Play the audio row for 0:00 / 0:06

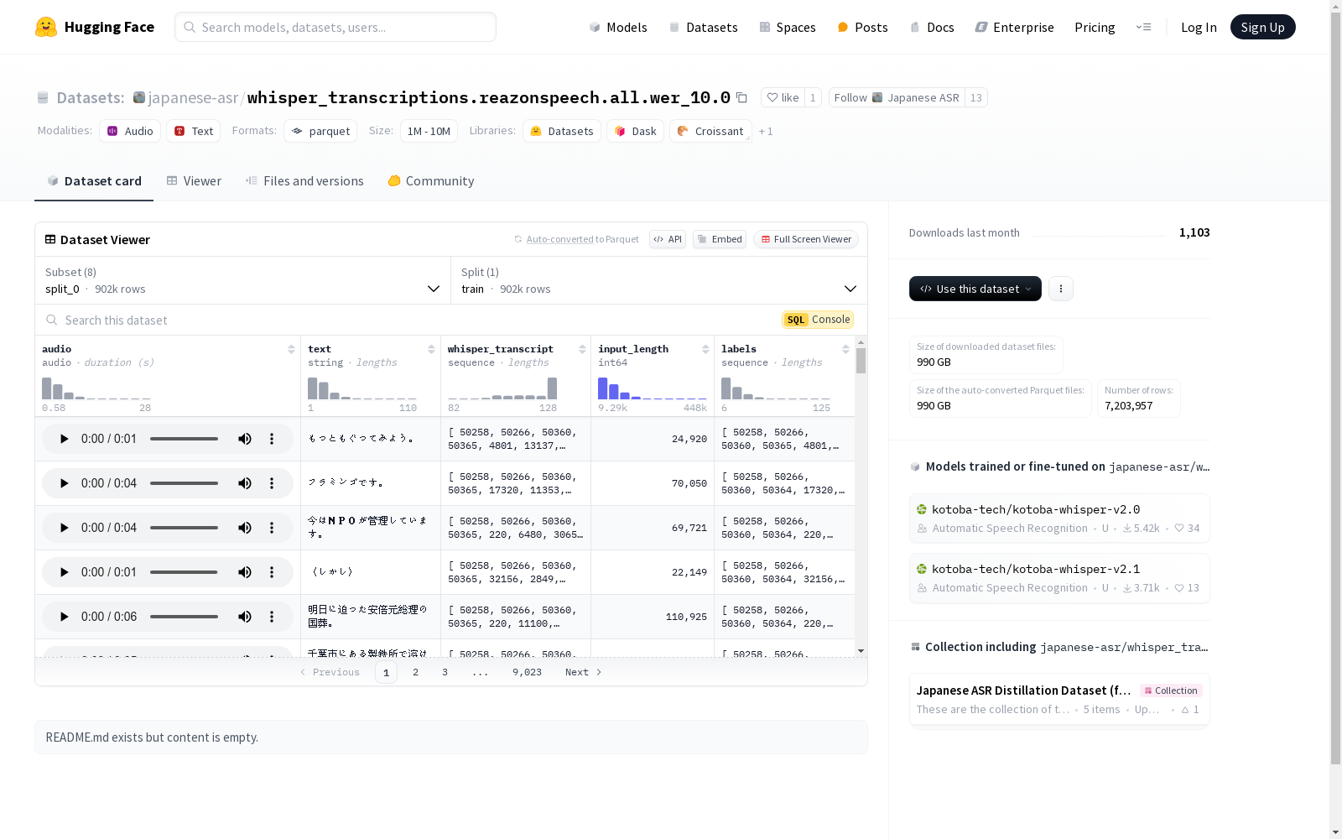pos(64,617)
